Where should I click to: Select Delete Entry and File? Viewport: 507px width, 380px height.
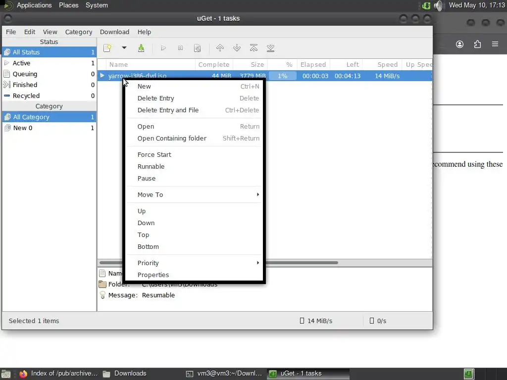tap(194, 110)
